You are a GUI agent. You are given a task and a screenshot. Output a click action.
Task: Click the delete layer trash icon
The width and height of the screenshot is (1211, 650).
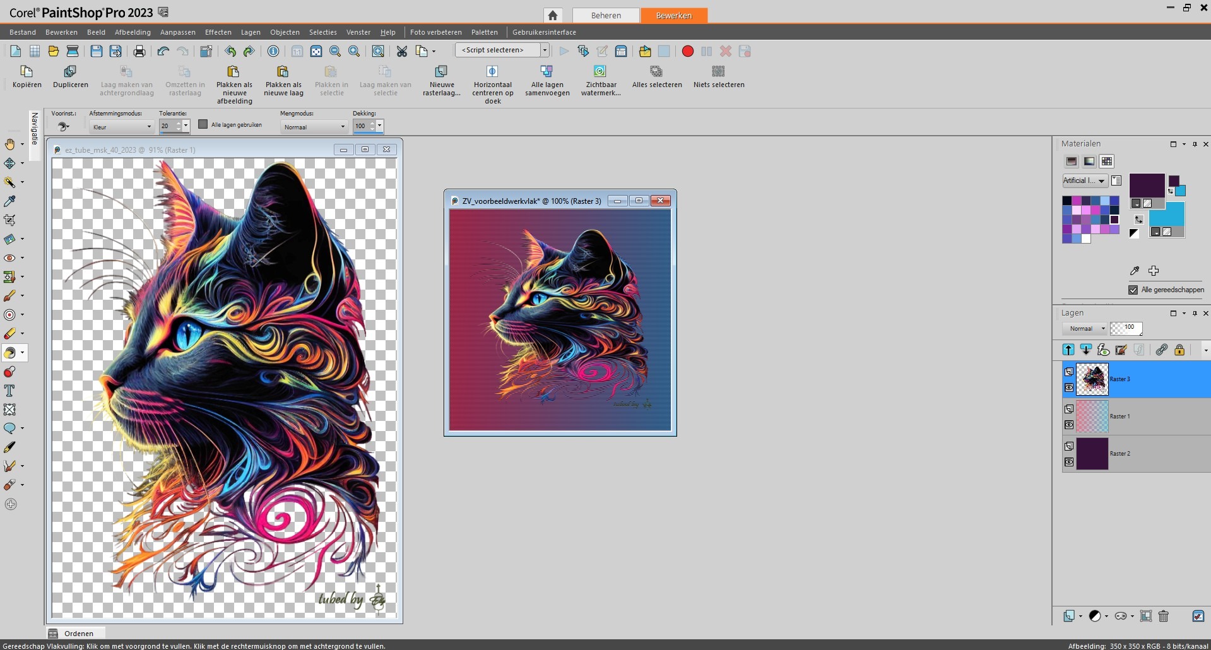1164,616
